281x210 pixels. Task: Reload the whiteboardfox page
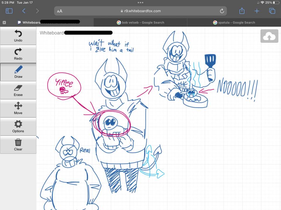tap(222, 11)
